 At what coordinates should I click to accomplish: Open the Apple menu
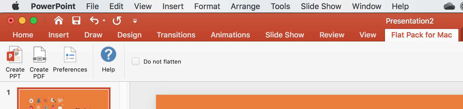pyautogui.click(x=16, y=6)
